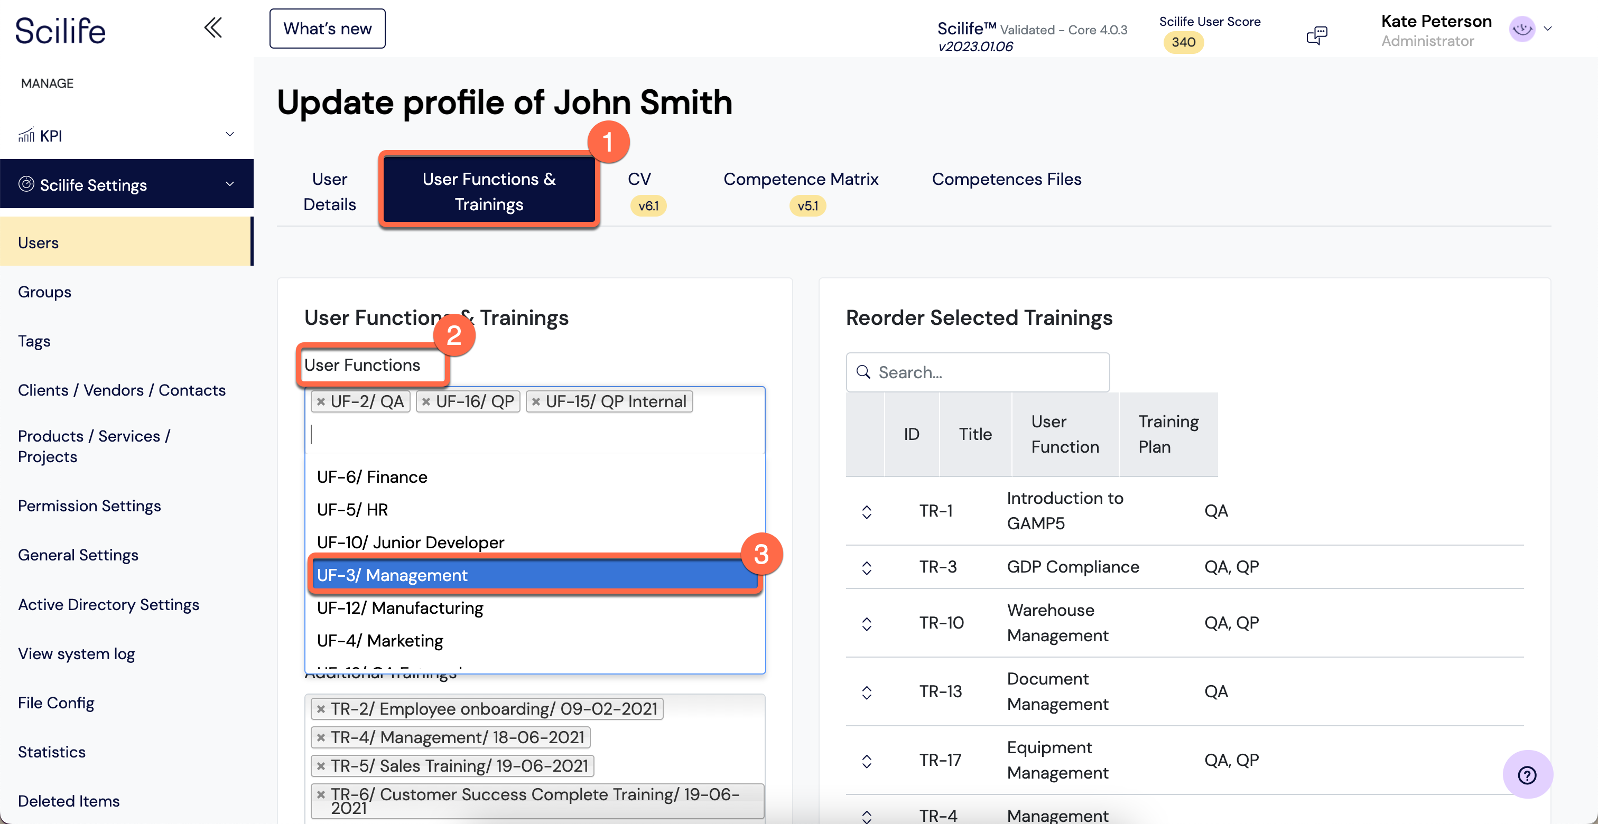Collapse the sidebar with double-chevron icon

coord(213,28)
